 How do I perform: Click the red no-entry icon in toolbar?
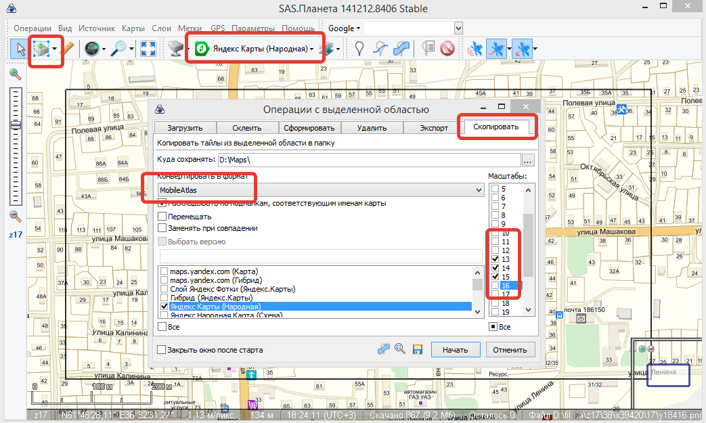coord(447,49)
